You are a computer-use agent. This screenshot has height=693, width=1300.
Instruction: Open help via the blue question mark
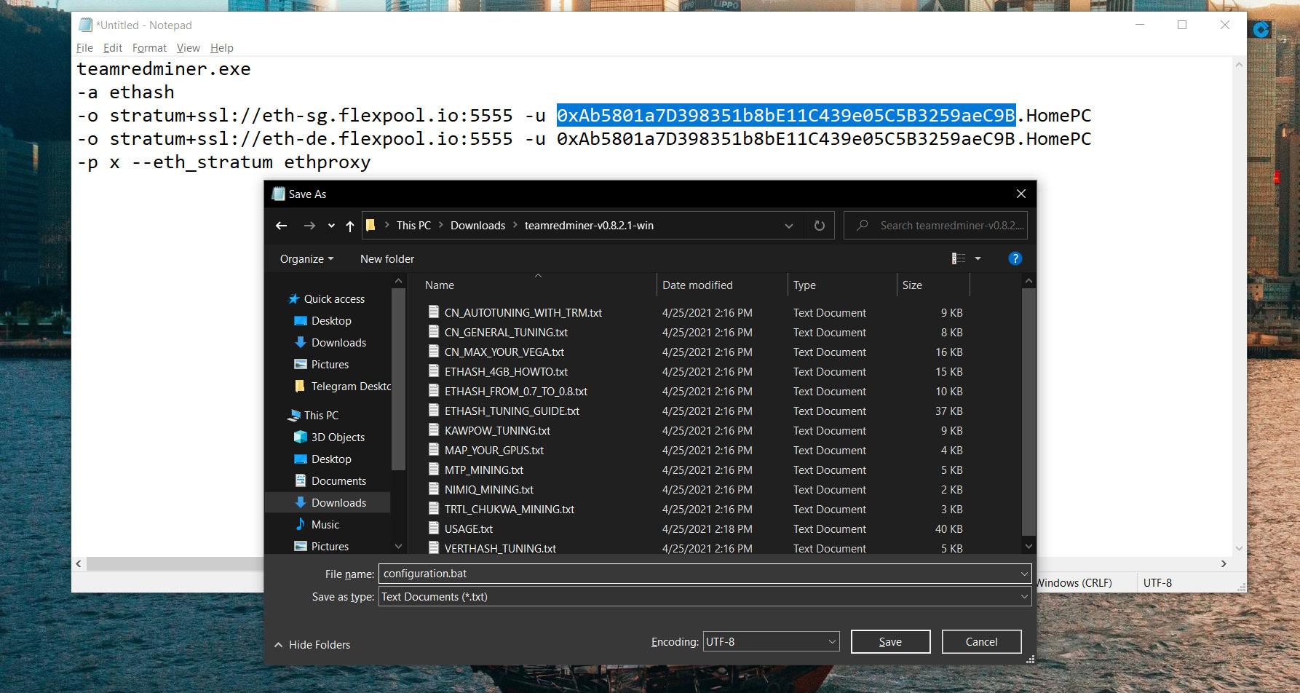click(1015, 258)
